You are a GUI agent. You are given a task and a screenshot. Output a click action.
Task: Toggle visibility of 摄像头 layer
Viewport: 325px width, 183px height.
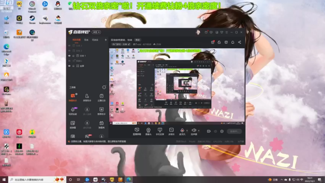[x=69, y=61]
